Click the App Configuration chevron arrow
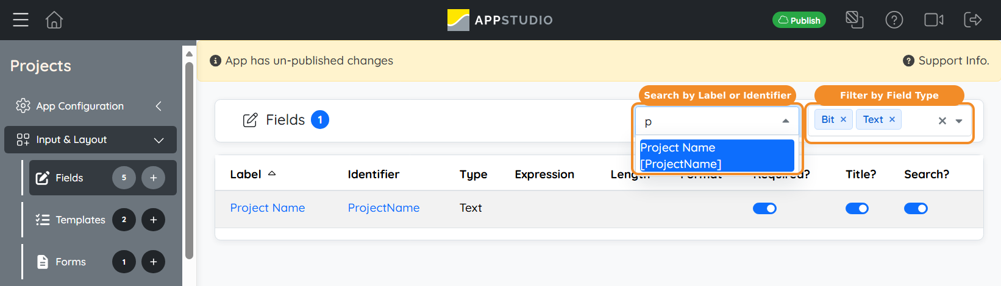 point(159,106)
